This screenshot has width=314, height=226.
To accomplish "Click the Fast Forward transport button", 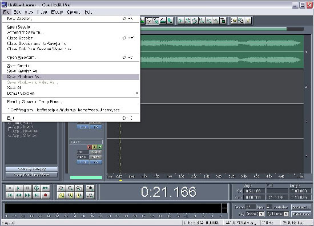I will tap(27, 195).
